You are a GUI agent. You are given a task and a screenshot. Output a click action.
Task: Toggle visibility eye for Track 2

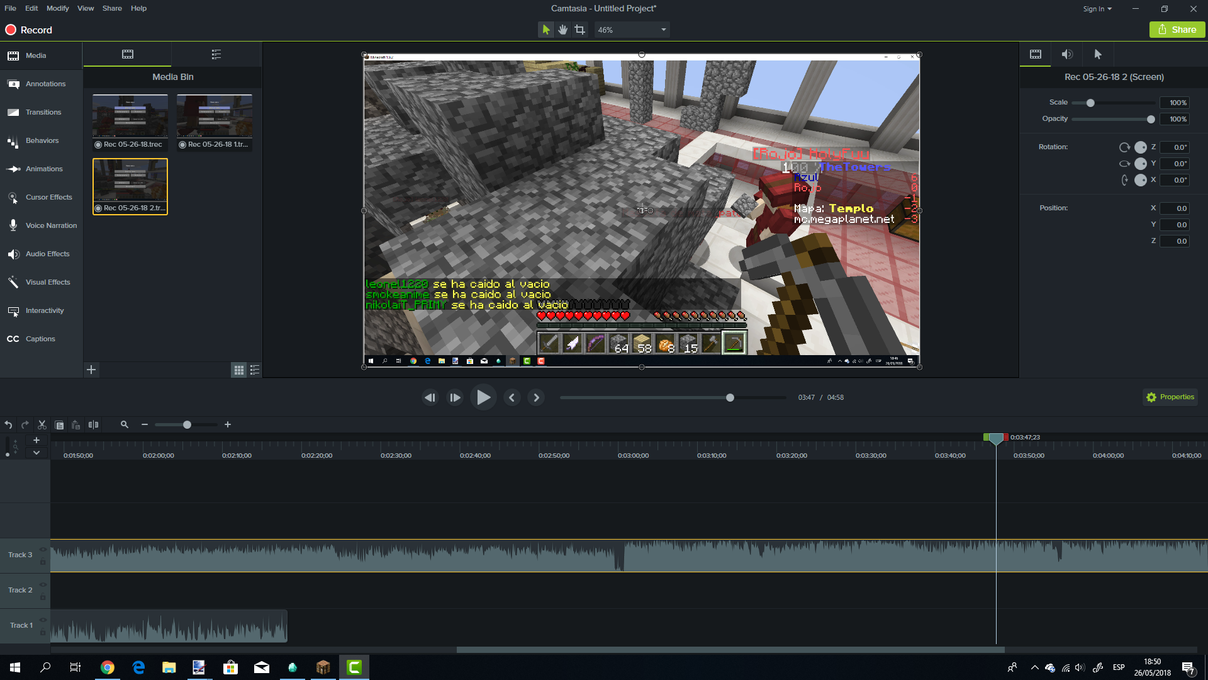click(43, 585)
